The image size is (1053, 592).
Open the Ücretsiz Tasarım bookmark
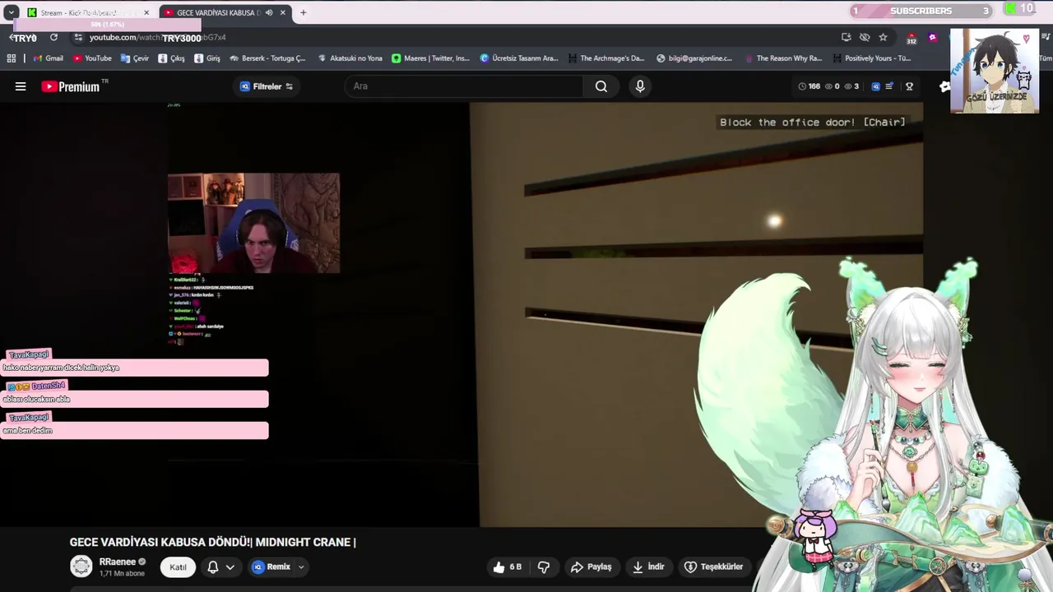(519, 58)
